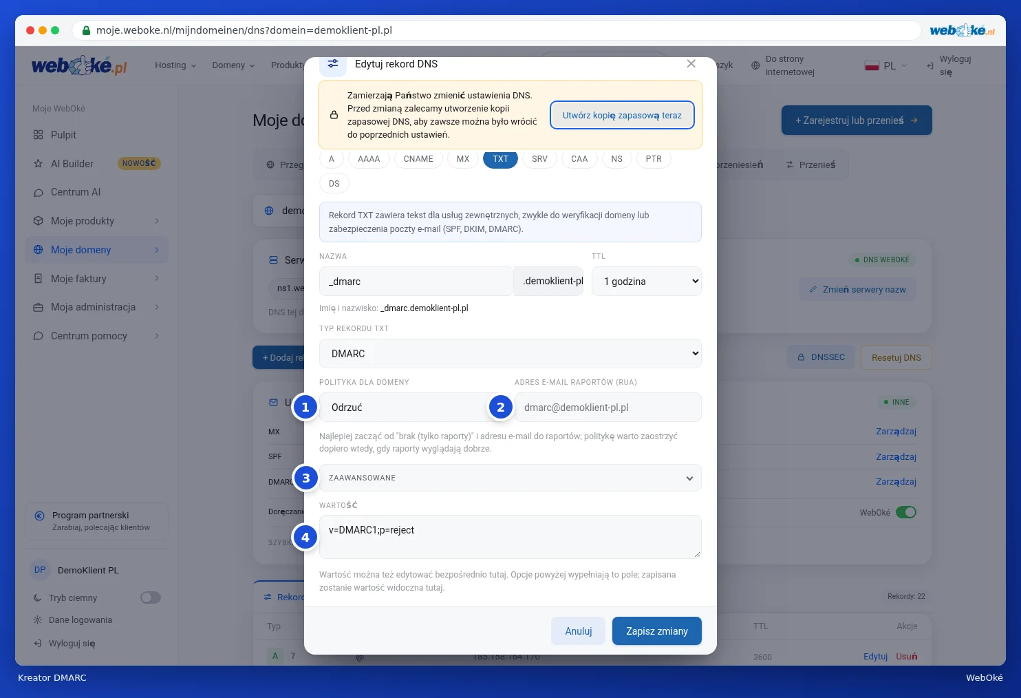Click the Moje produkty box icon
1021x698 pixels.
38,221
